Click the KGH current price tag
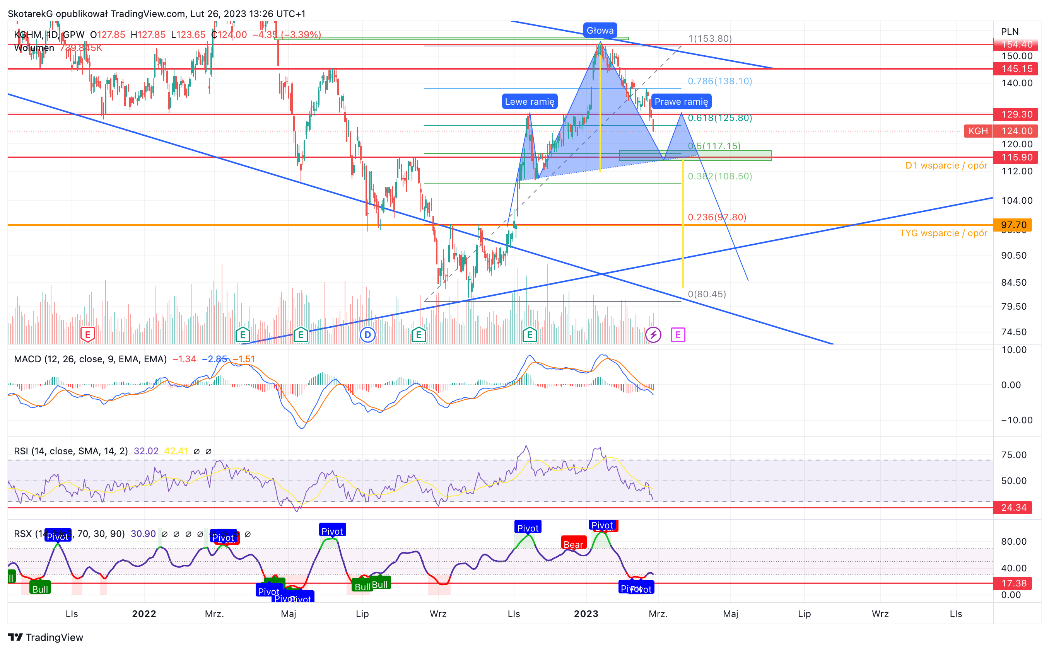The image size is (1049, 651). (x=978, y=131)
